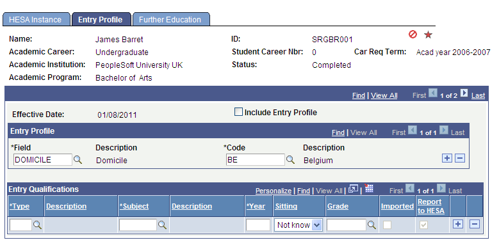Click the Effective Date value 01/08/2011

point(117,115)
